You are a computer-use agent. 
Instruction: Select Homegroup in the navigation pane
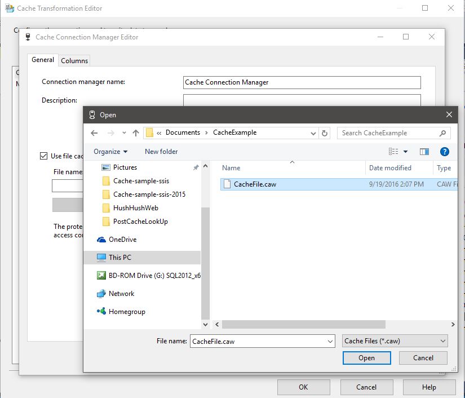127,312
